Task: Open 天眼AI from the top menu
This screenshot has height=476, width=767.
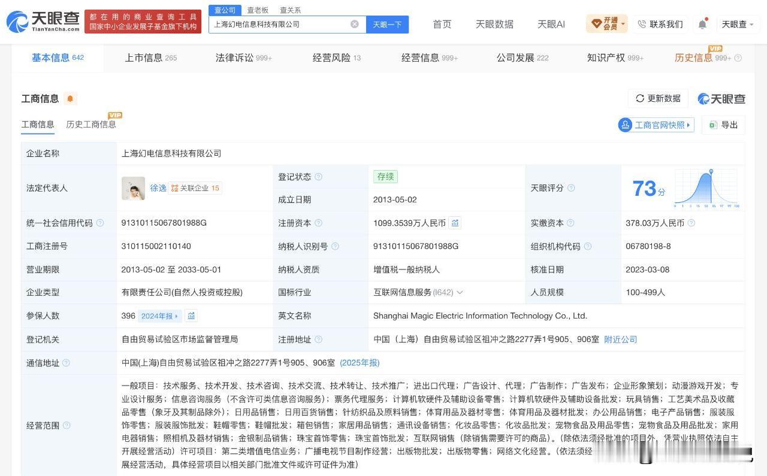Action: pyautogui.click(x=551, y=24)
